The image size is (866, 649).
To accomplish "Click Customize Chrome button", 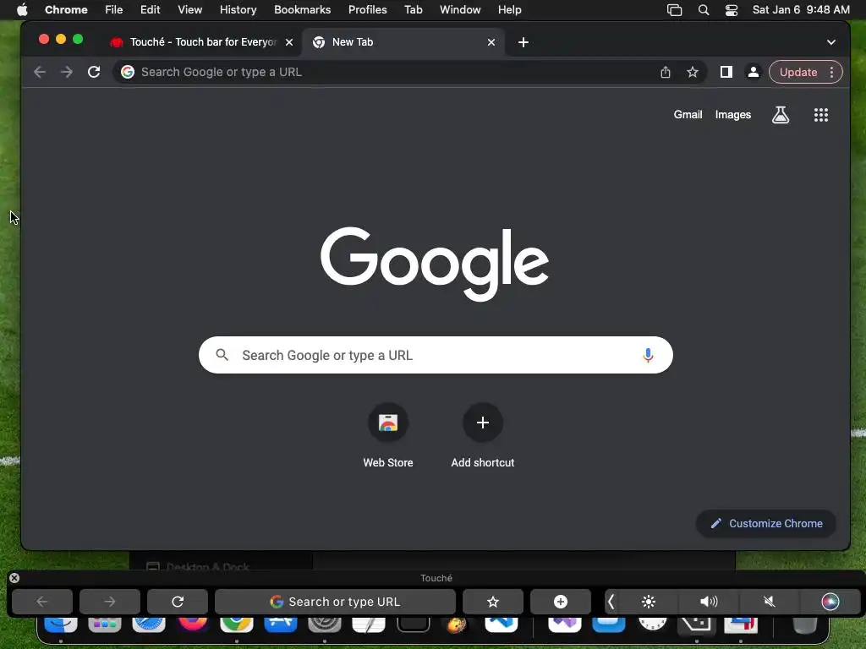I will (x=766, y=523).
